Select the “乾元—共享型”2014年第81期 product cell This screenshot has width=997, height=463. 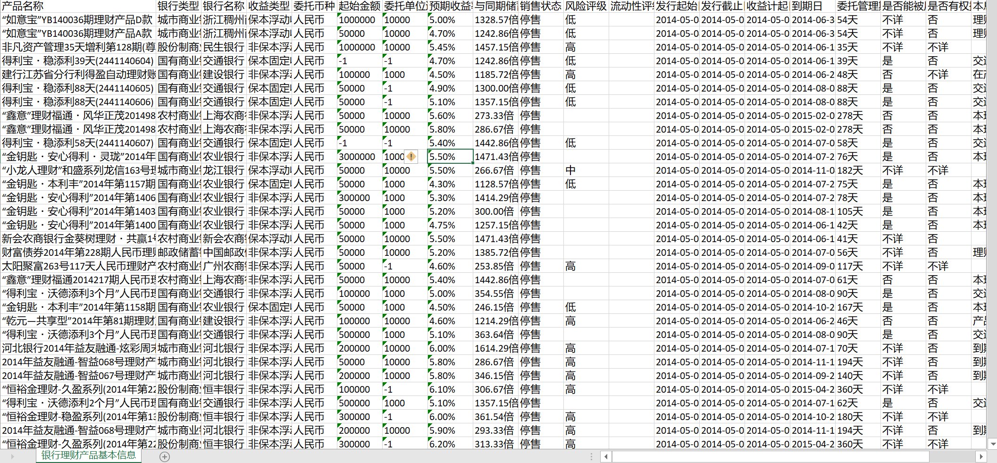[78, 321]
